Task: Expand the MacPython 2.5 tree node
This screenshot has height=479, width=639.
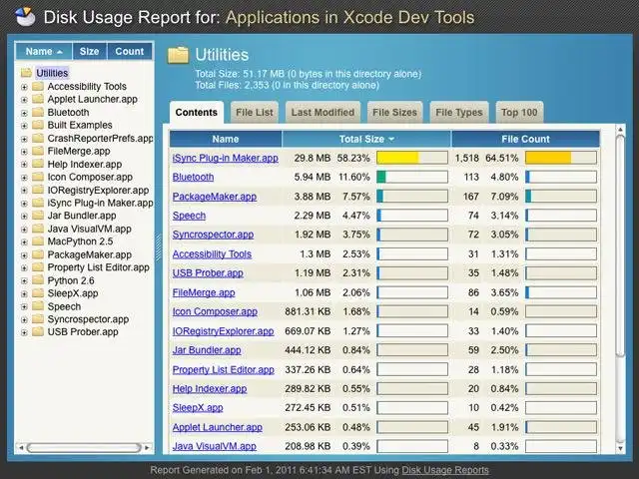Action: point(24,241)
